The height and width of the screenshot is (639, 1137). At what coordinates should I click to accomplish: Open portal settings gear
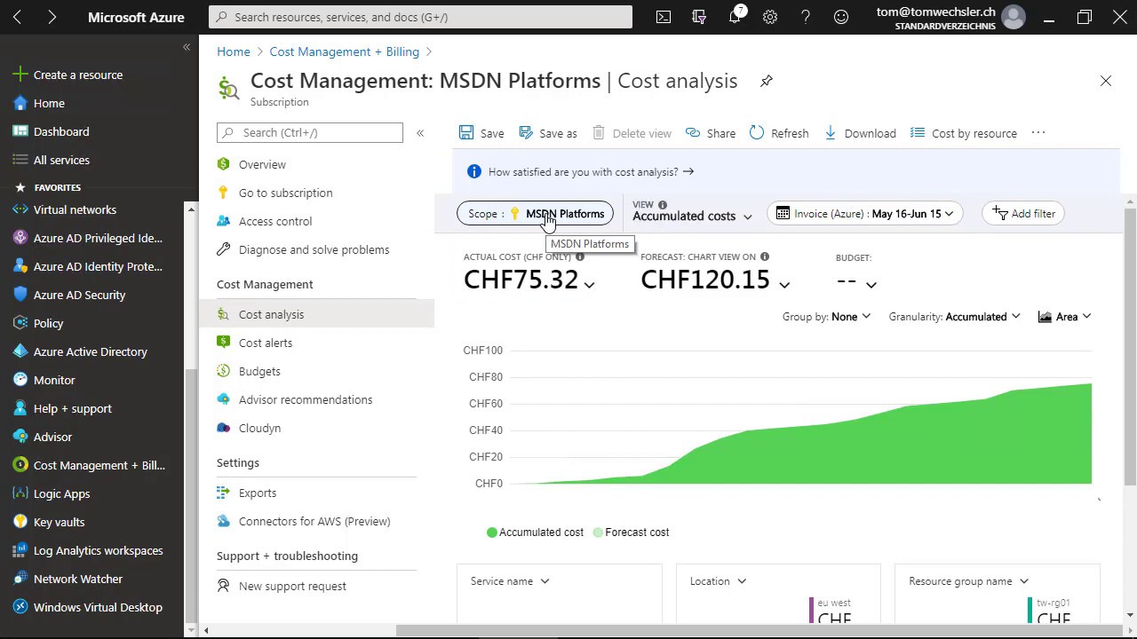770,17
